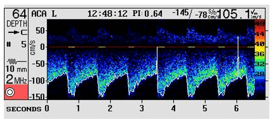
Task: Click the 3 second mark on time axis
Action: (142, 108)
